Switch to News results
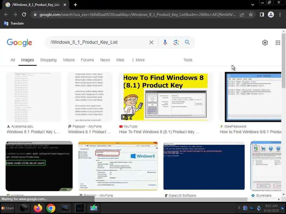This screenshot has width=286, height=214. [105, 60]
